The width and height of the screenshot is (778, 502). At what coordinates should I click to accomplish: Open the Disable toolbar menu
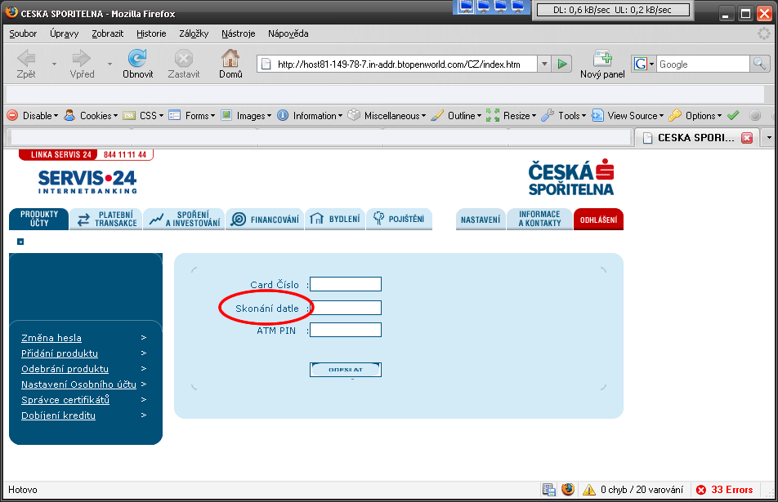click(33, 115)
